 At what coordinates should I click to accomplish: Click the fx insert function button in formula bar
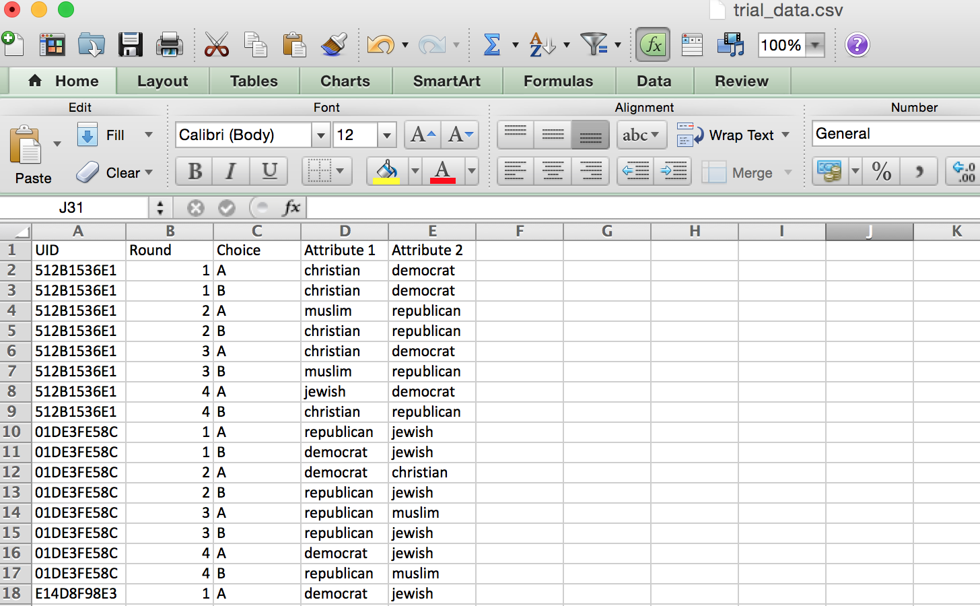tap(291, 207)
